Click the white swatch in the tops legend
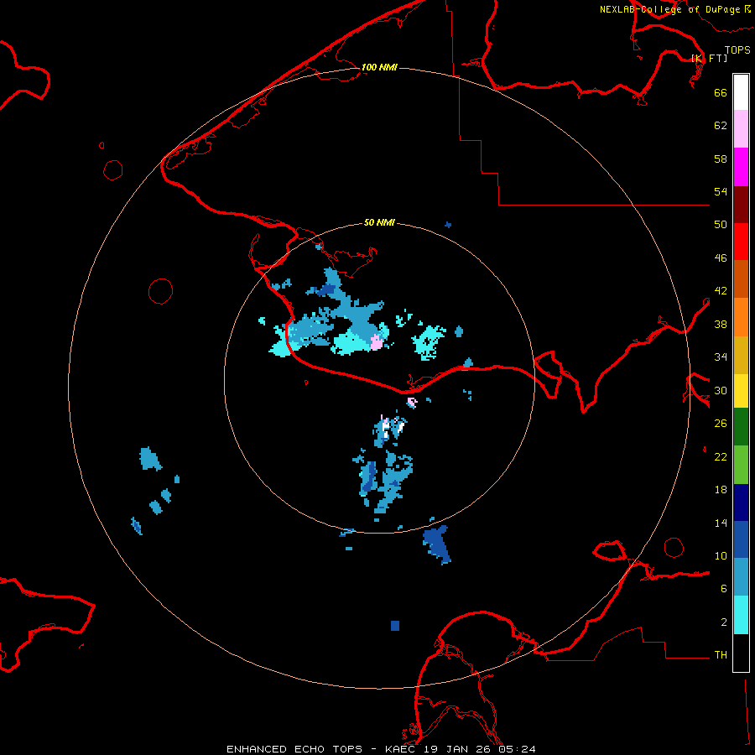The width and height of the screenshot is (755, 755). [x=741, y=92]
